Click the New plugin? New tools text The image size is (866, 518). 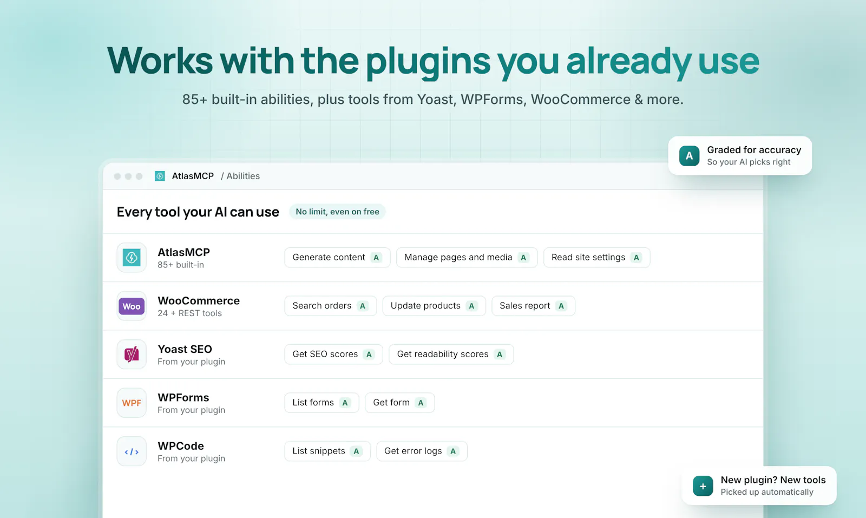[773, 480]
